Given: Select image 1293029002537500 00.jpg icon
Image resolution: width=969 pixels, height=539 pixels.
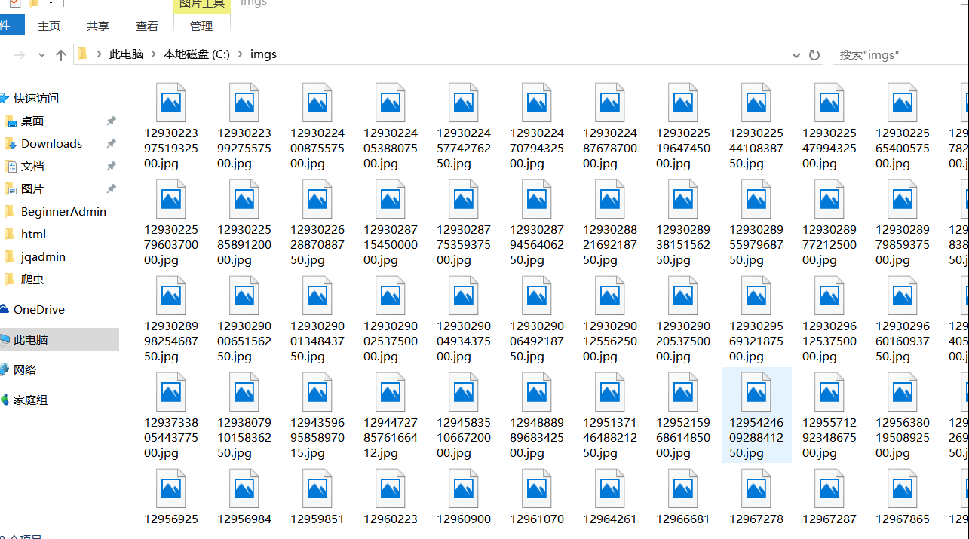Looking at the screenshot, I should [x=391, y=296].
